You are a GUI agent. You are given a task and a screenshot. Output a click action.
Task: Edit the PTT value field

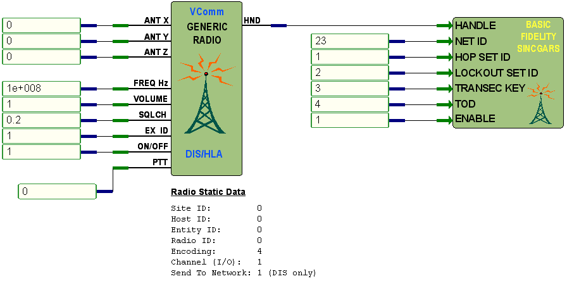(57, 191)
